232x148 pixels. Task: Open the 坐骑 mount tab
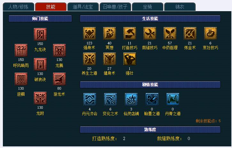click(148, 7)
